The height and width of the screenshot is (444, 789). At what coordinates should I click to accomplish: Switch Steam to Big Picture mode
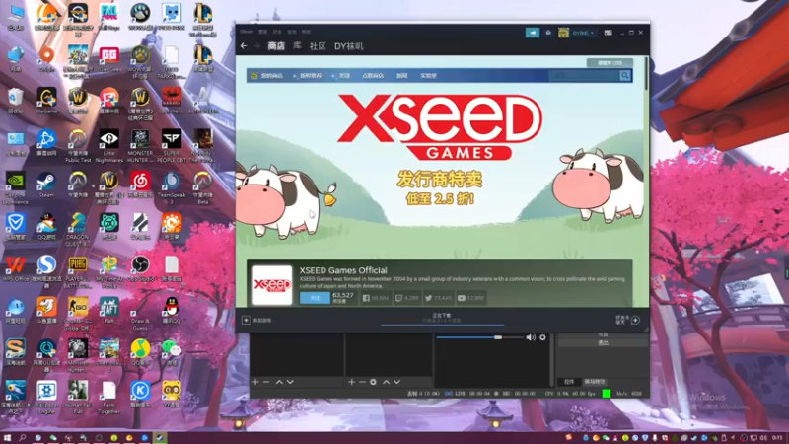click(608, 33)
